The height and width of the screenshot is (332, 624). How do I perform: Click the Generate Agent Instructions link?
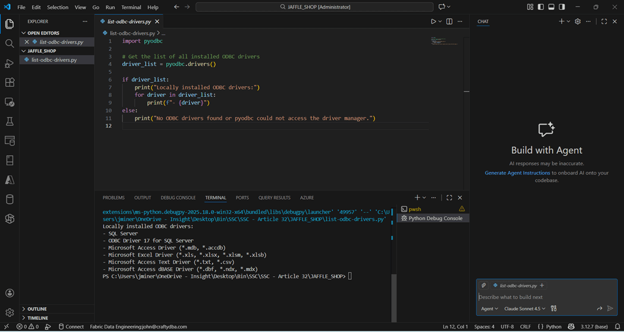coord(517,173)
